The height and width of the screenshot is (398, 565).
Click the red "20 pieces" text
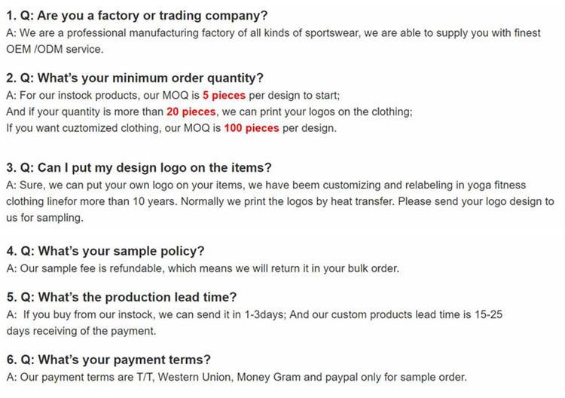pos(191,112)
